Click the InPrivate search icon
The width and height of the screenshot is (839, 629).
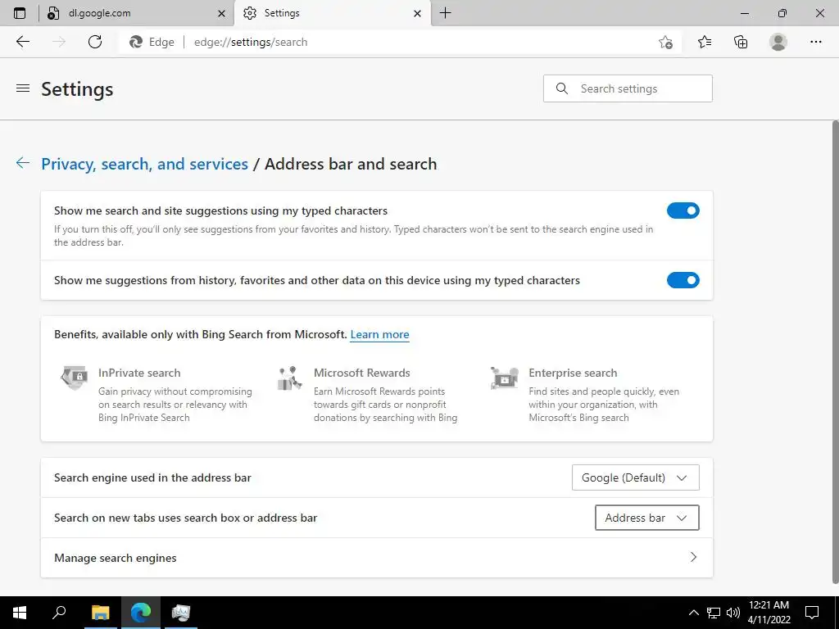coord(74,378)
